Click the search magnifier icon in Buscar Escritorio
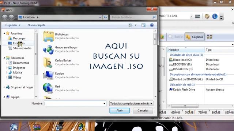Screen dimensions: 234x131 click(154, 17)
